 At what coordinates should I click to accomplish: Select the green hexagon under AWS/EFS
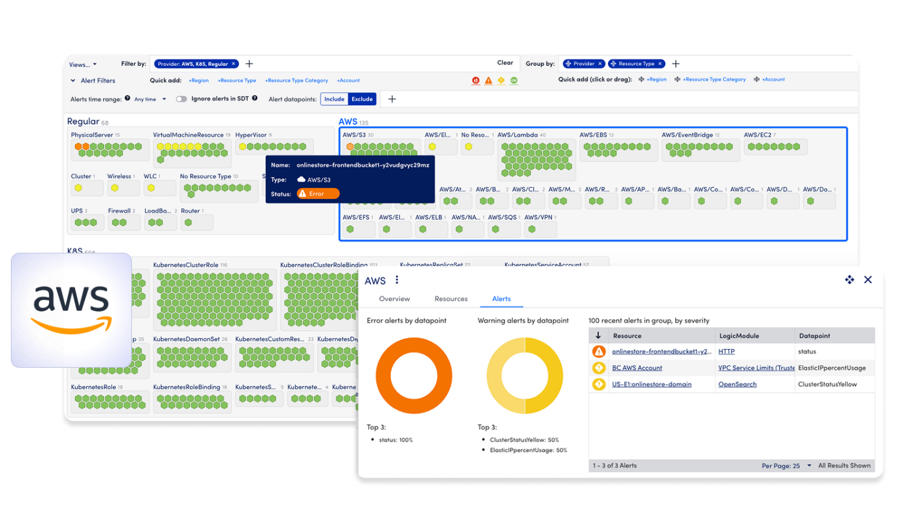click(x=350, y=229)
